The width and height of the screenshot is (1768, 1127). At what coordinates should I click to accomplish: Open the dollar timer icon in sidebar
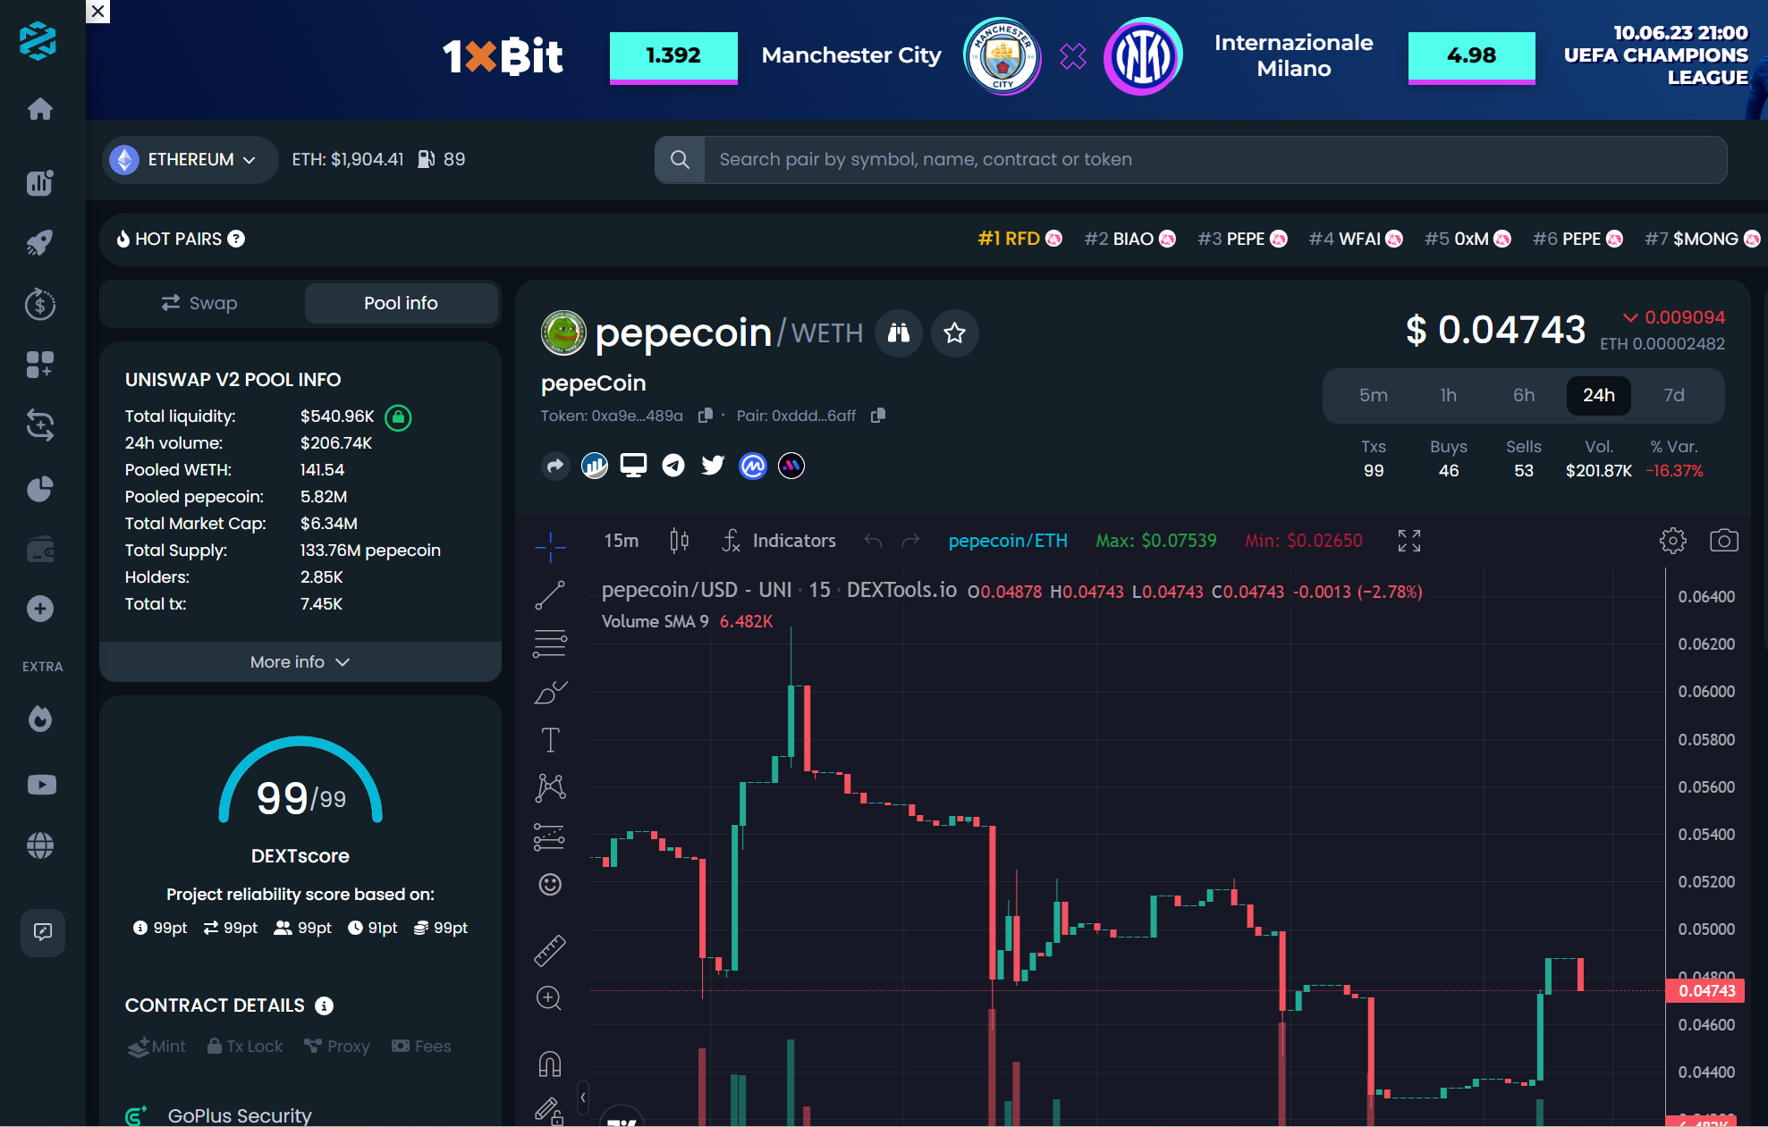pos(40,304)
